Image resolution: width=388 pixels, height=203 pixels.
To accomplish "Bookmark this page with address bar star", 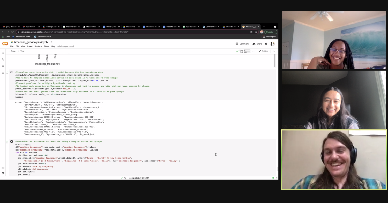I will [256, 32].
